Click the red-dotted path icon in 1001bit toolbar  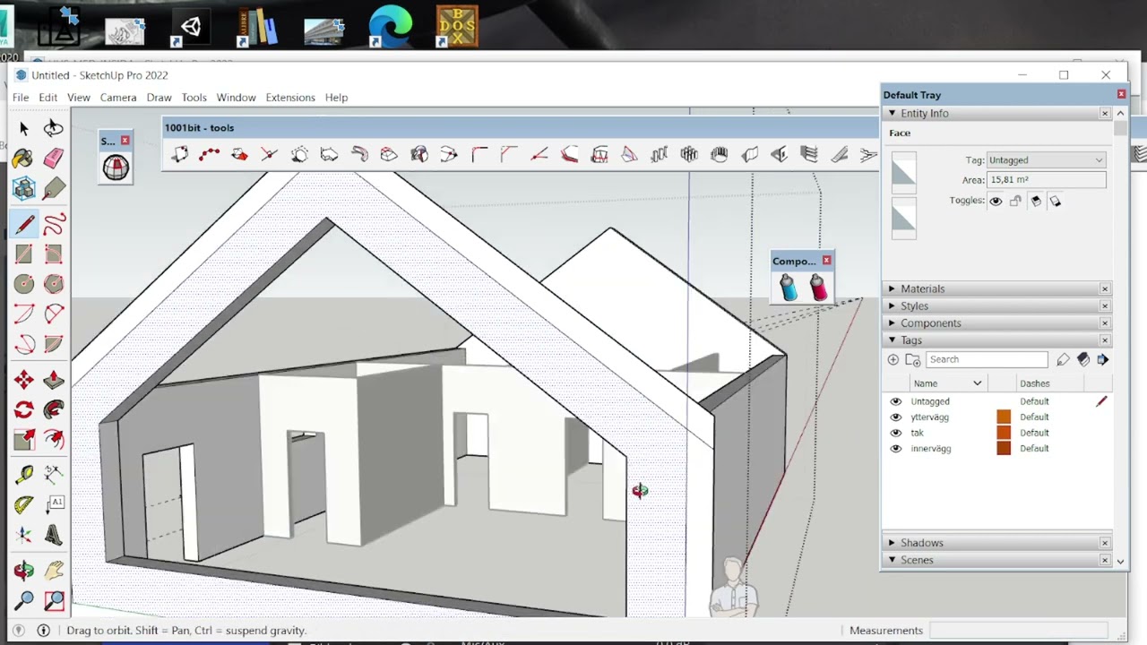209,155
